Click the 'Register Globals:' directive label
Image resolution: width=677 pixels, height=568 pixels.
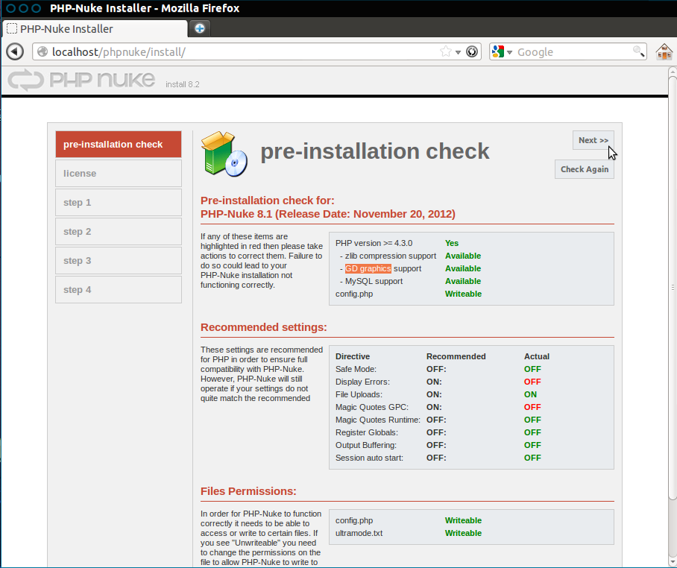pos(367,432)
